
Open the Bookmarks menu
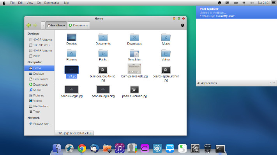51,3
